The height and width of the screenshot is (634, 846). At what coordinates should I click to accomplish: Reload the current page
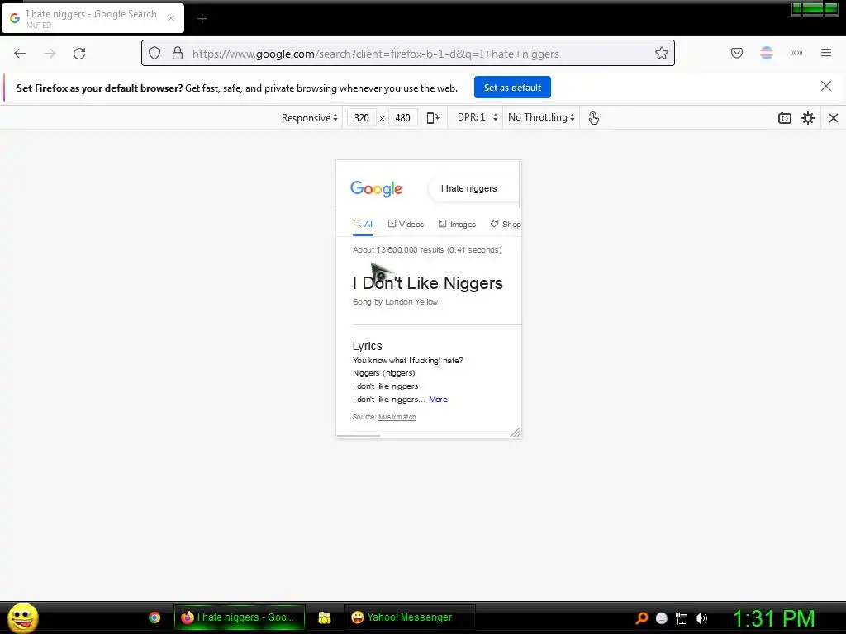(x=79, y=54)
